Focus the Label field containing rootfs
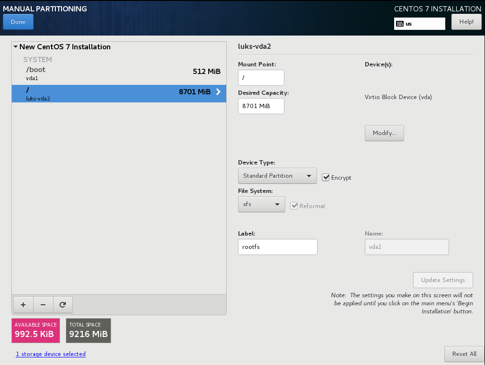 pos(277,247)
